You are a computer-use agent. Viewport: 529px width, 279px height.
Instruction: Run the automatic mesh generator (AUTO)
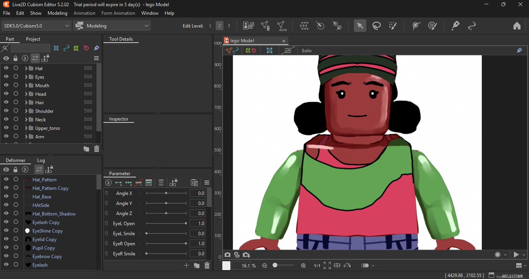click(282, 26)
